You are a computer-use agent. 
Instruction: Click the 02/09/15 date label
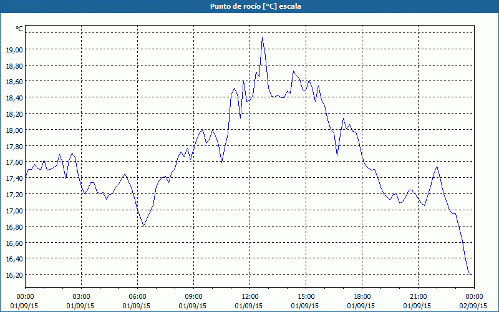tap(473, 306)
